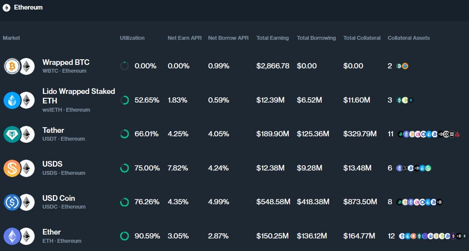Click the utilization ring in the Wrapped BTC row
Image resolution: width=469 pixels, height=251 pixels.
tap(124, 66)
